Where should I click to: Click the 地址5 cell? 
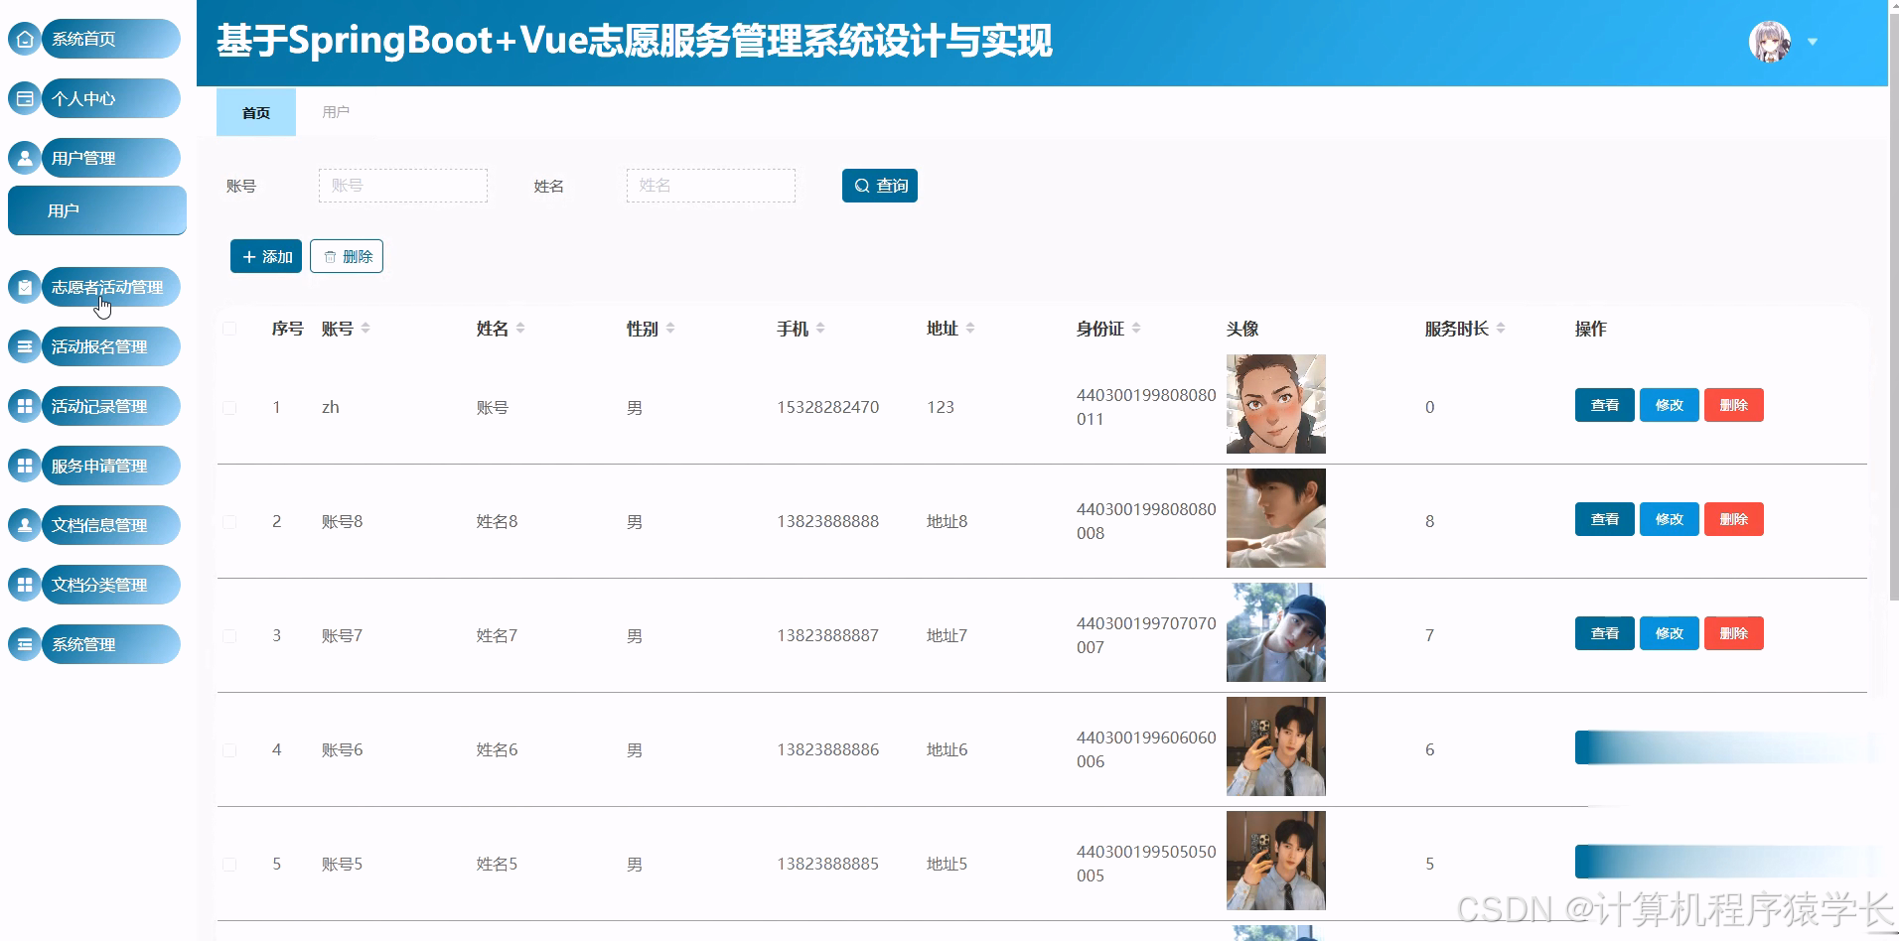[x=947, y=865]
